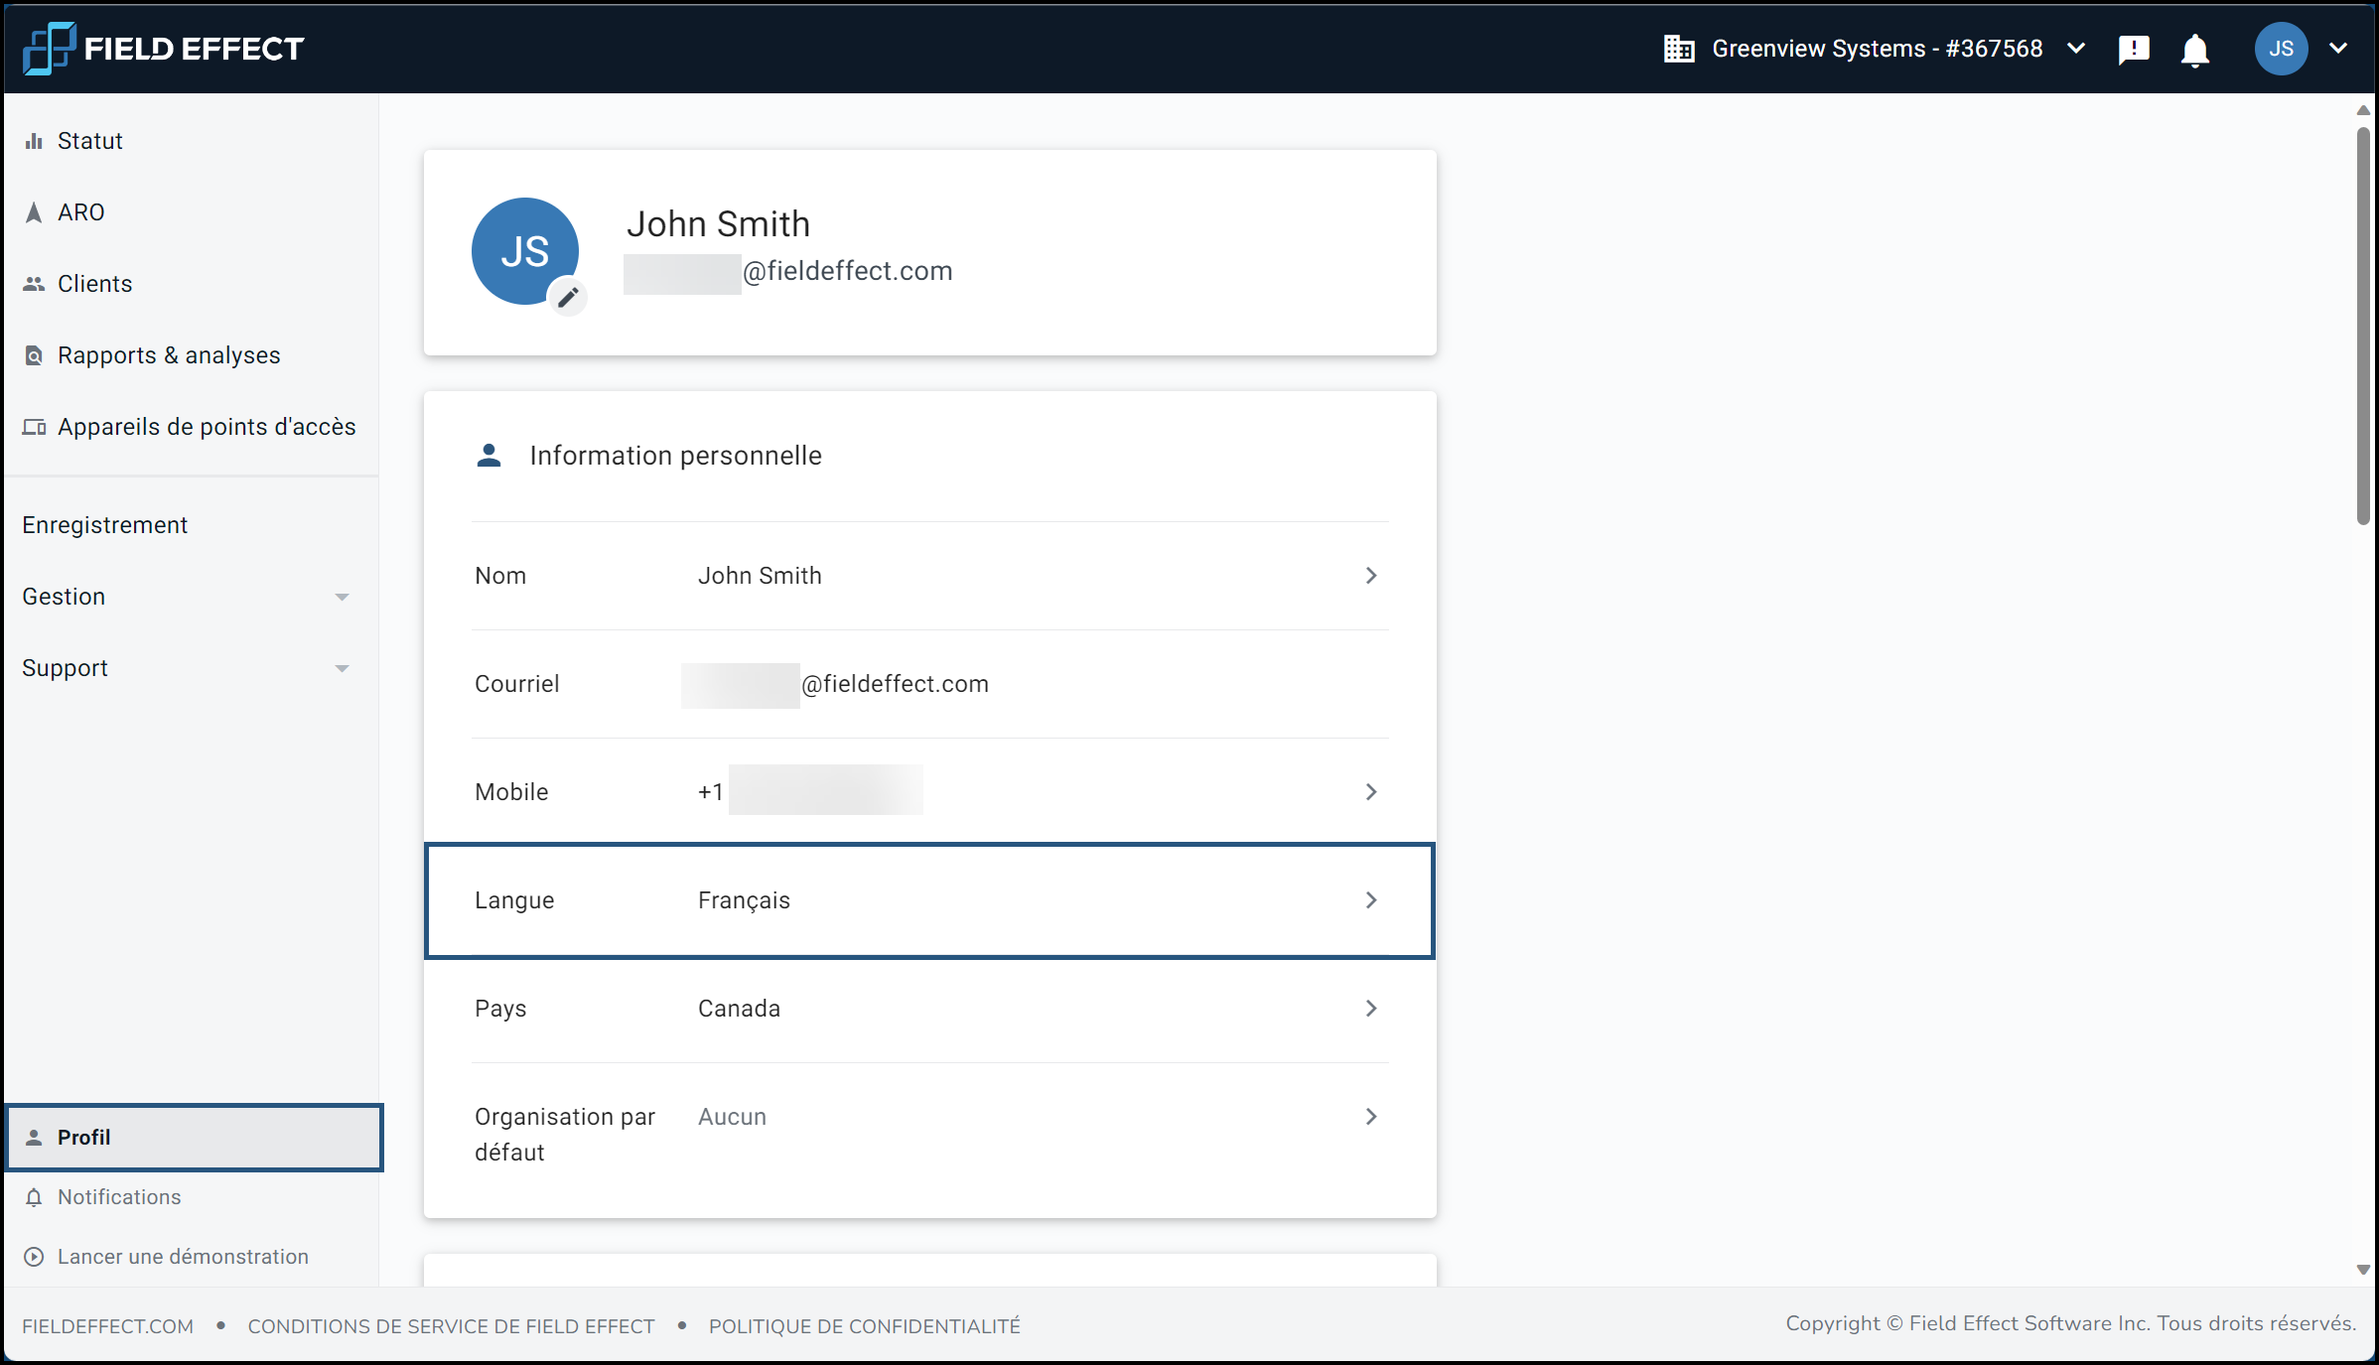Go to Rapports & analyses
The width and height of the screenshot is (2379, 1365).
tap(169, 355)
